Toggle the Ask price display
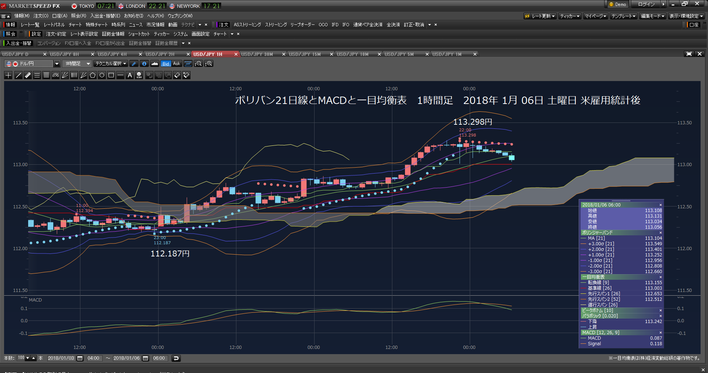Image resolution: width=708 pixels, height=373 pixels. click(177, 64)
